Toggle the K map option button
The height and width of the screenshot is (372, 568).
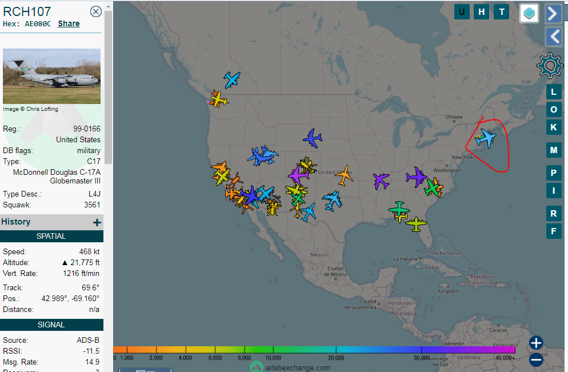point(554,127)
